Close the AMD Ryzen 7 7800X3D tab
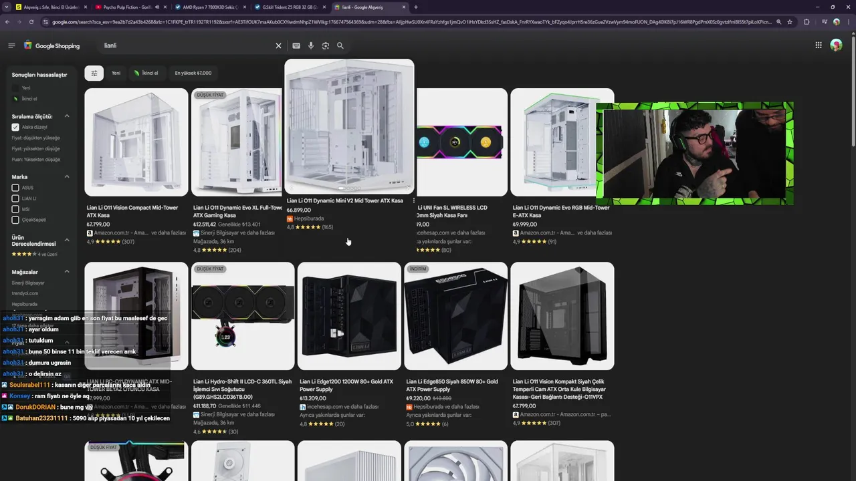This screenshot has height=481, width=856. click(x=245, y=7)
